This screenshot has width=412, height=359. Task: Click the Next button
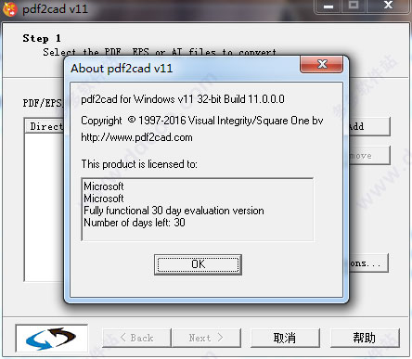pos(206,338)
